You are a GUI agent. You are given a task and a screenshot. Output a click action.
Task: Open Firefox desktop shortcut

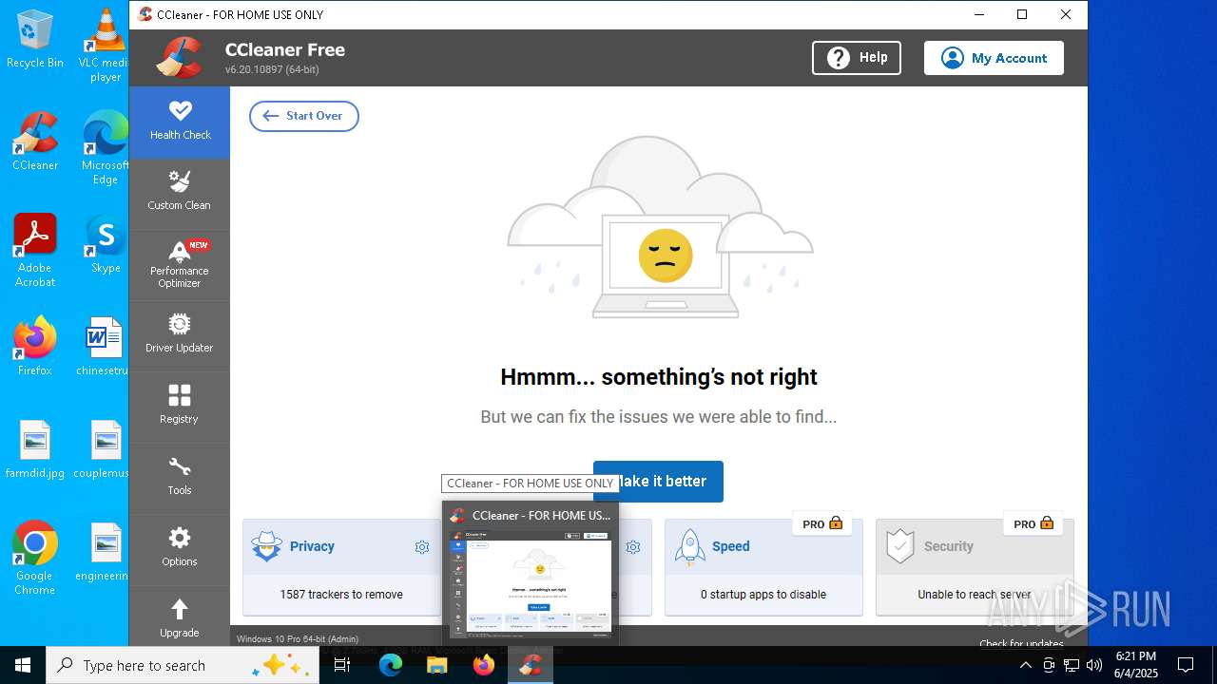click(35, 347)
